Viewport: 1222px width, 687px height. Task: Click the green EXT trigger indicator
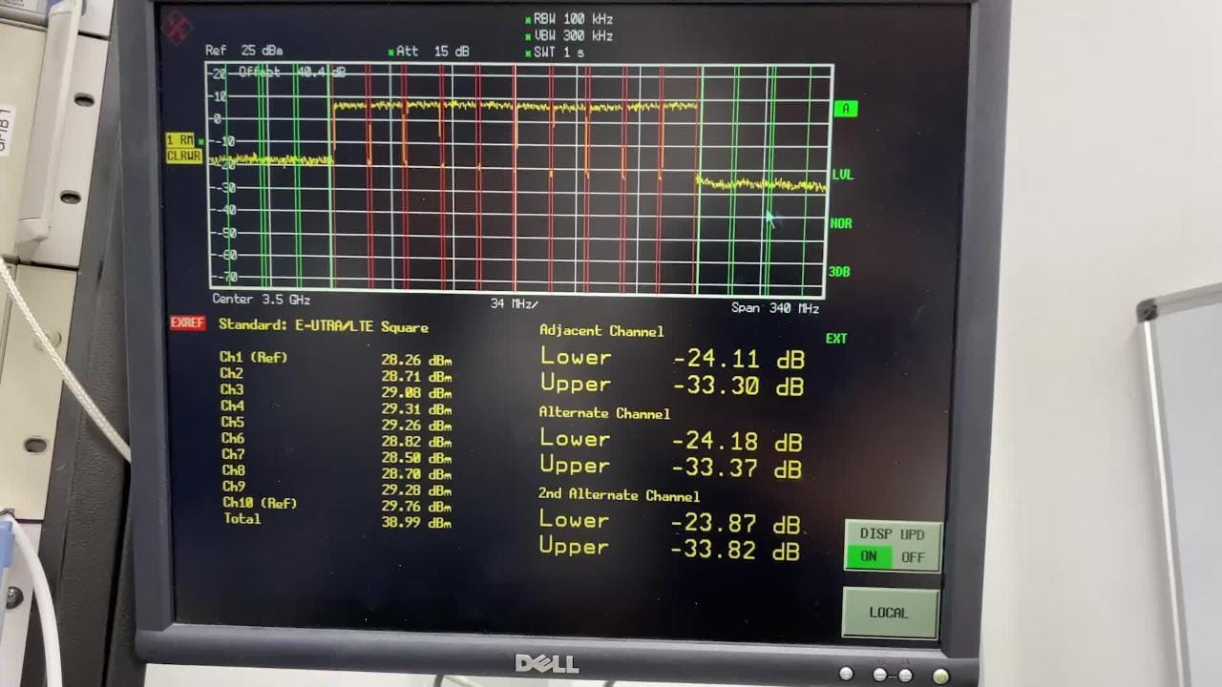point(836,339)
